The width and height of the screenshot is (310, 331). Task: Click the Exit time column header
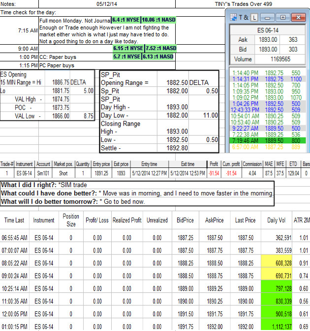pyautogui.click(x=187, y=164)
